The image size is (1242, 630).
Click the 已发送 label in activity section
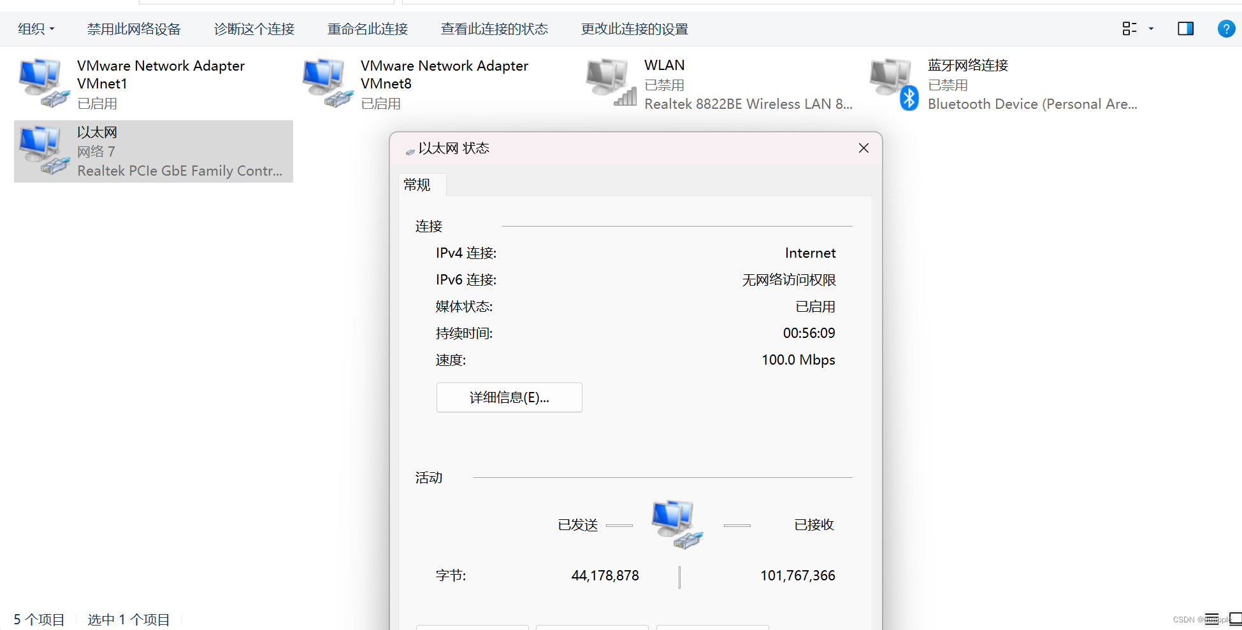[x=578, y=525]
